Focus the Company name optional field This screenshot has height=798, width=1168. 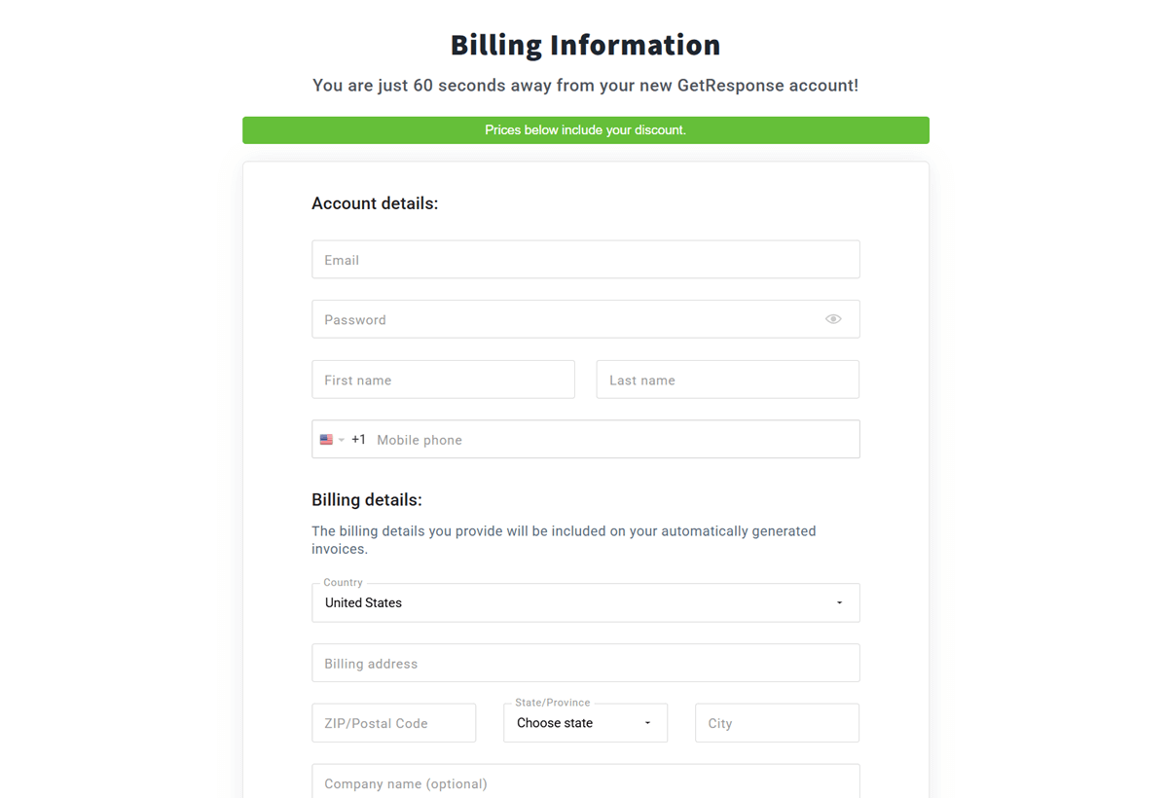(584, 783)
